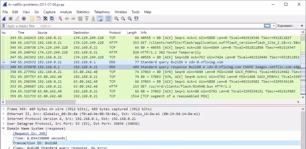Click packet list scroll down arrow

tap(303, 97)
